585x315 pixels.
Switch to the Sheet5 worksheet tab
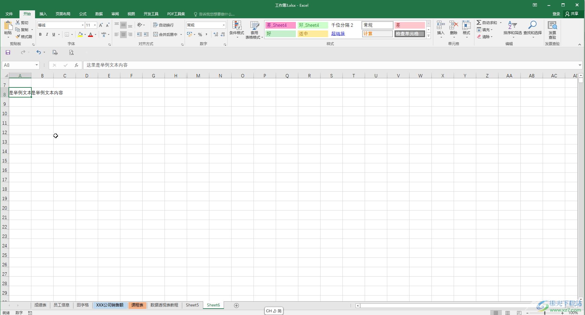coord(192,305)
